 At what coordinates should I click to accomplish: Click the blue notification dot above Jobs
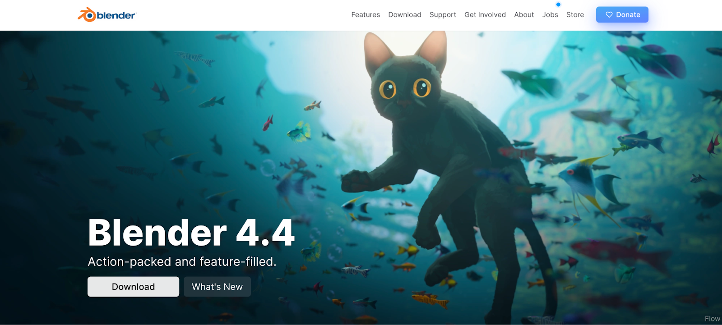tap(558, 5)
